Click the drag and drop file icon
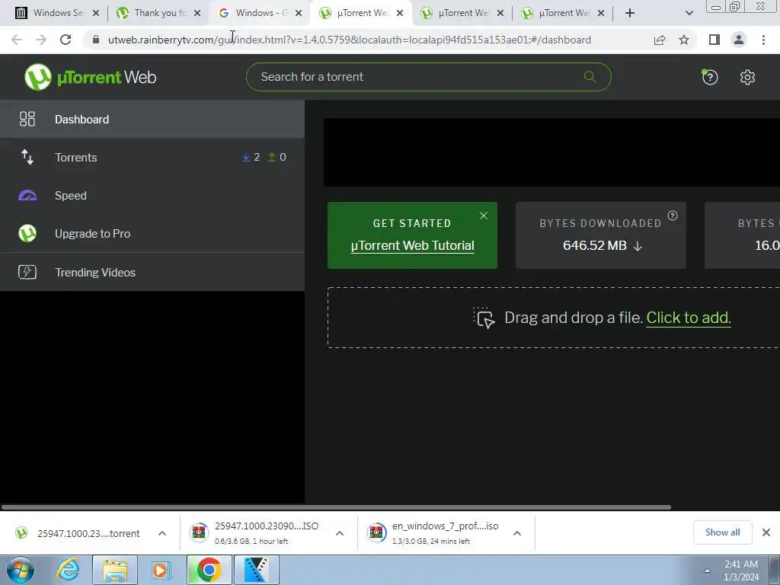The width and height of the screenshot is (780, 585). pyautogui.click(x=484, y=318)
